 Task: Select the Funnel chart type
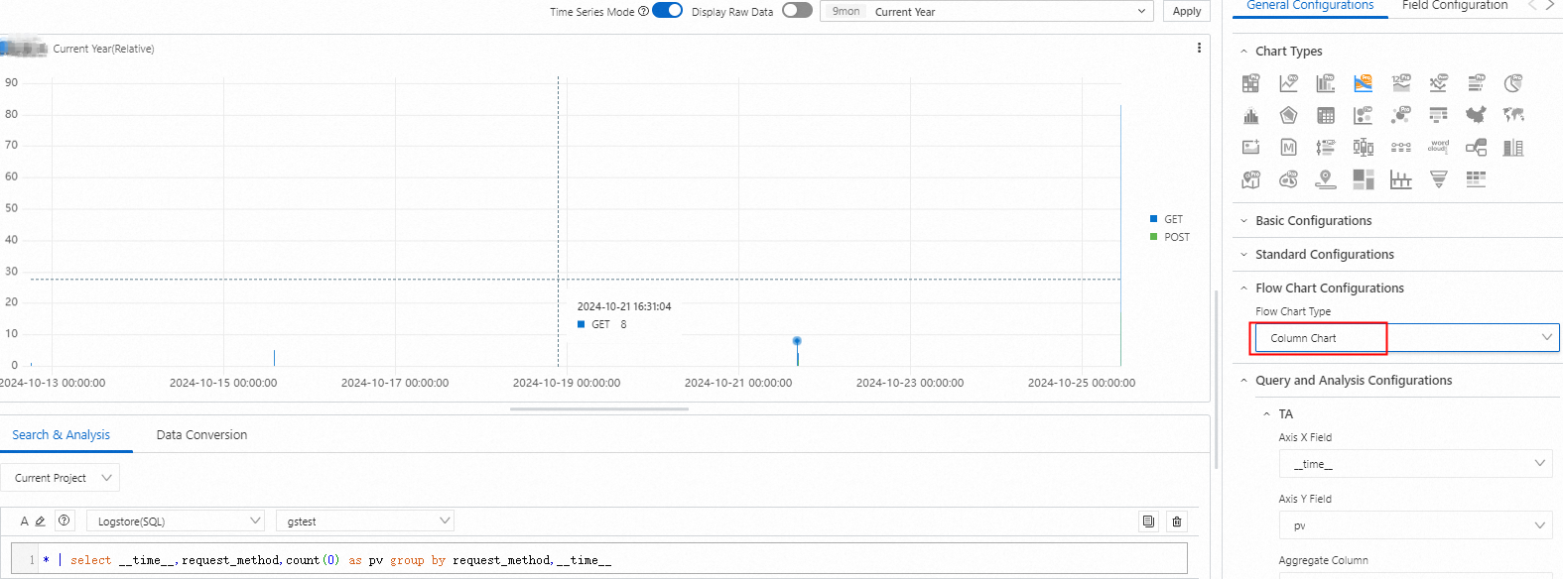1438,179
